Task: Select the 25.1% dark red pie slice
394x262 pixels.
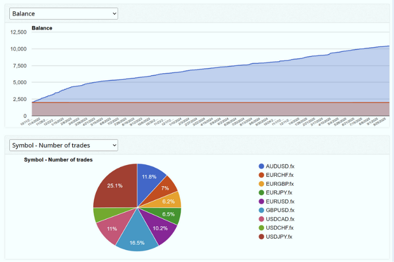Action: [x=115, y=186]
